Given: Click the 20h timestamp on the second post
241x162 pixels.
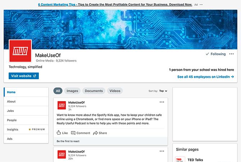Looking at the screenshot, I should tap(71, 159).
